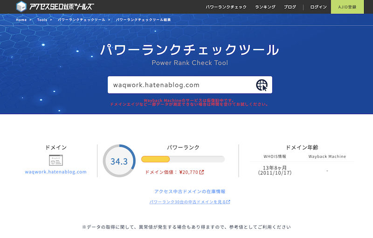Click the 34.3 circular power rank gauge
The image size is (373, 238).
119,161
